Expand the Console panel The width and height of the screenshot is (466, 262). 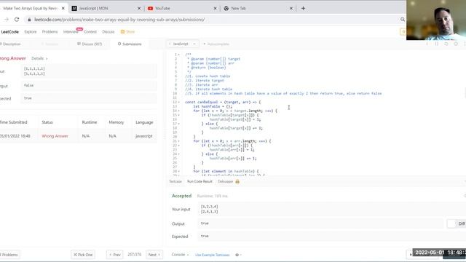[180, 255]
